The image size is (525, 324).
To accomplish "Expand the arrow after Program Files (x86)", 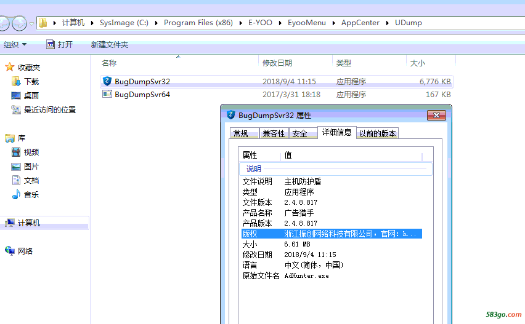I will (240, 23).
